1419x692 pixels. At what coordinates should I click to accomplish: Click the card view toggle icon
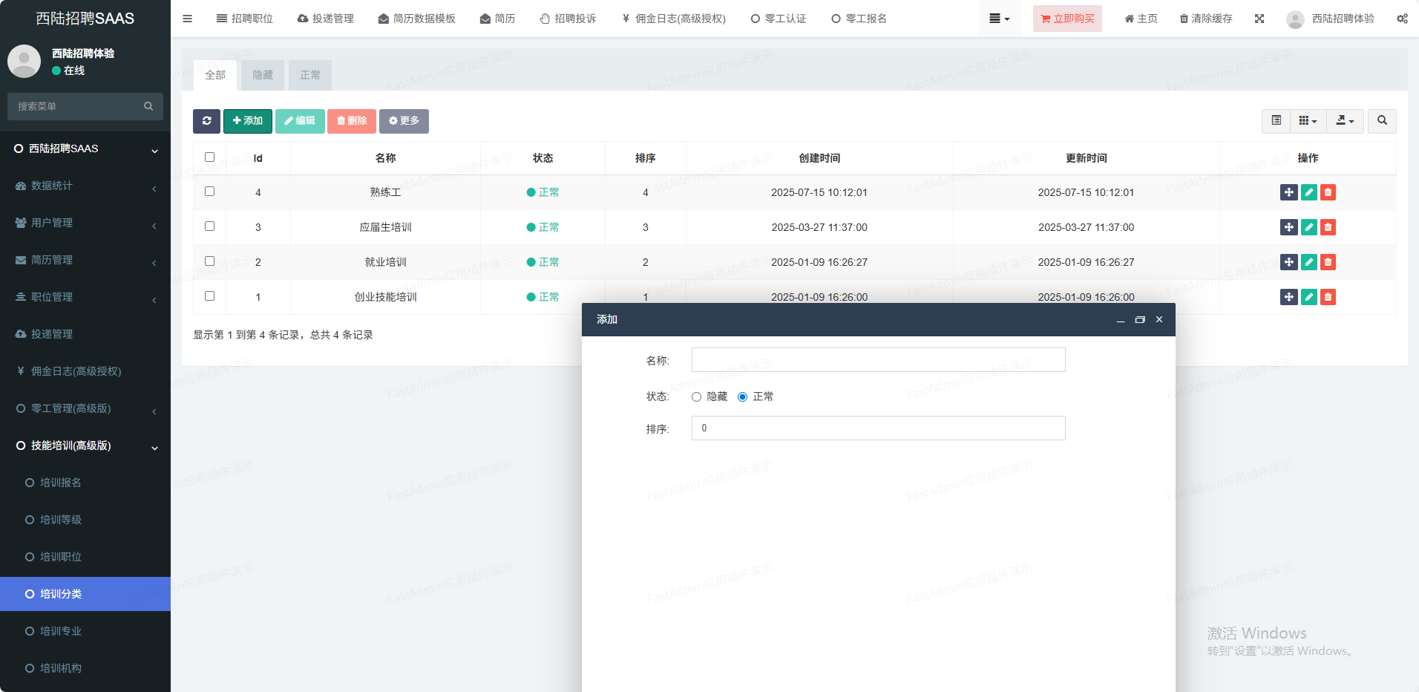(1276, 121)
